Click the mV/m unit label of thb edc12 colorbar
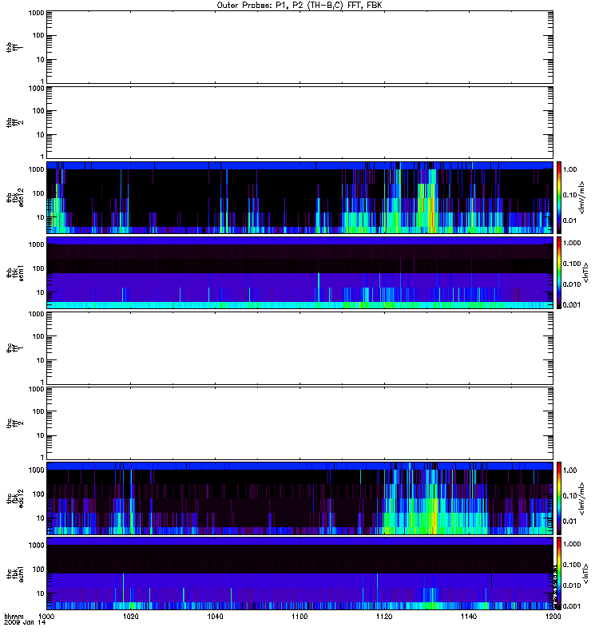Viewport: 599px width, 639px height. [x=582, y=197]
